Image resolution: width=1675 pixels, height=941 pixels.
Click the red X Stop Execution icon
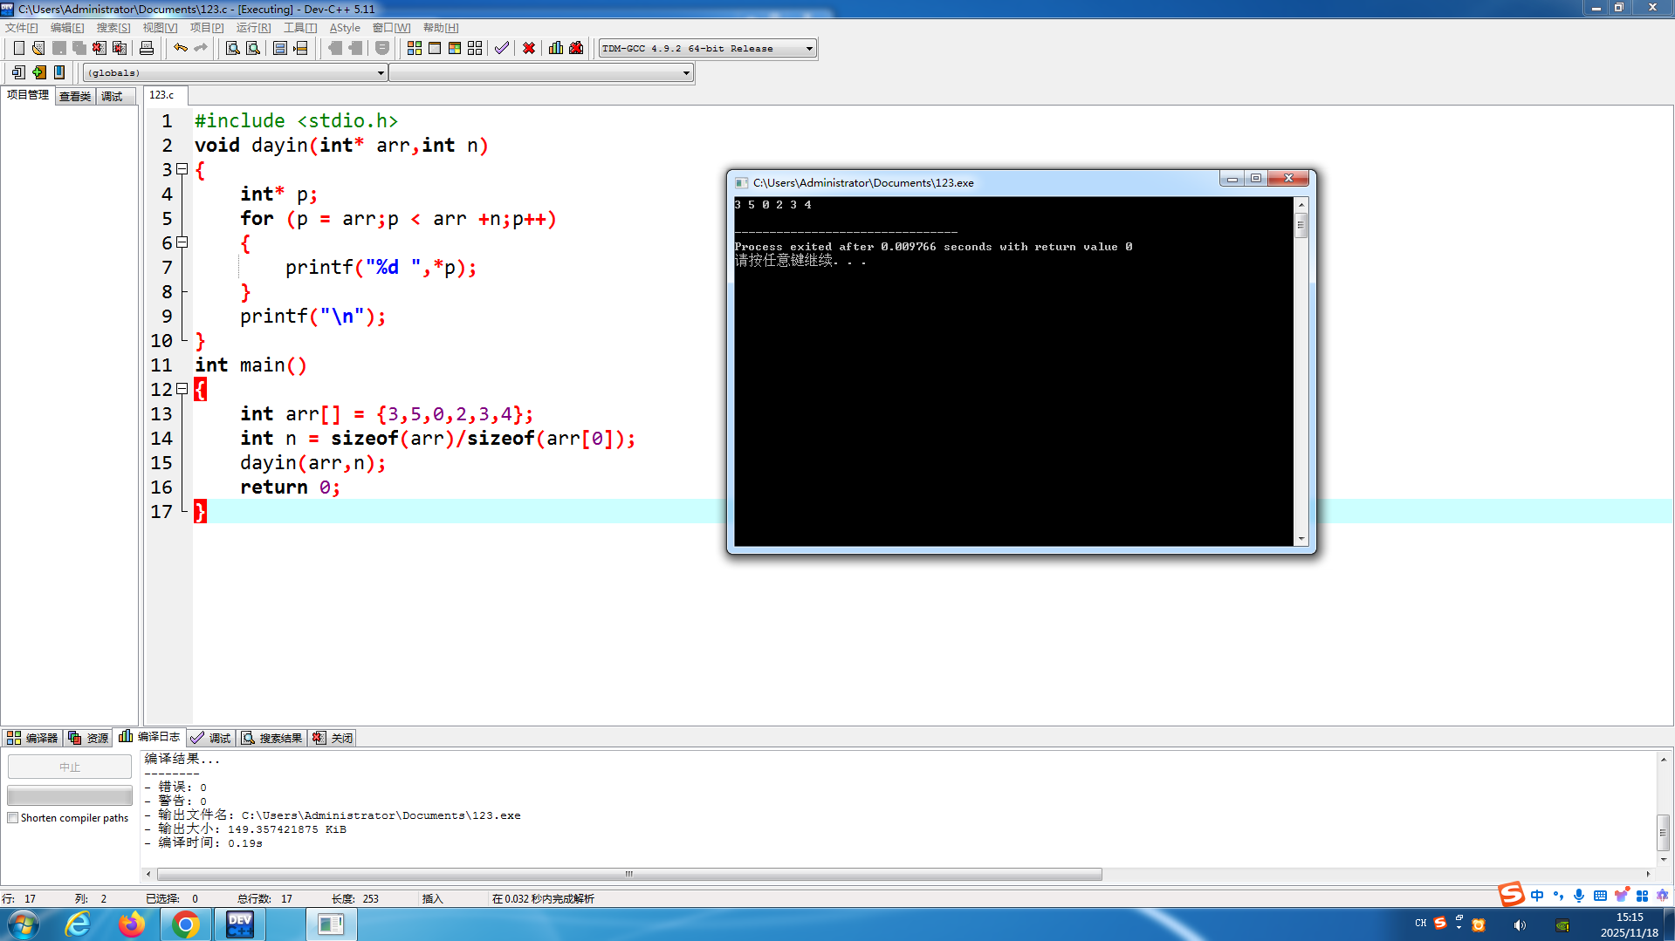coord(529,48)
